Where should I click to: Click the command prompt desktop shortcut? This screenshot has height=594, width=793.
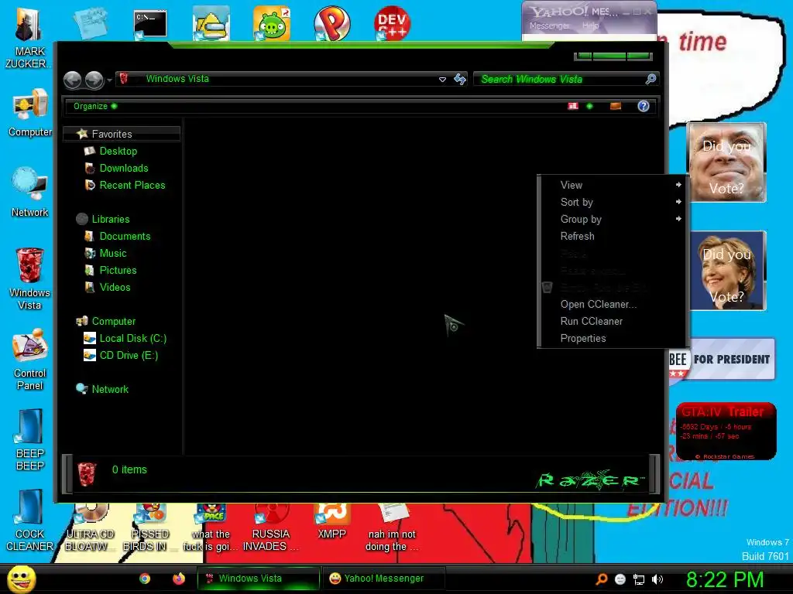[x=149, y=24]
